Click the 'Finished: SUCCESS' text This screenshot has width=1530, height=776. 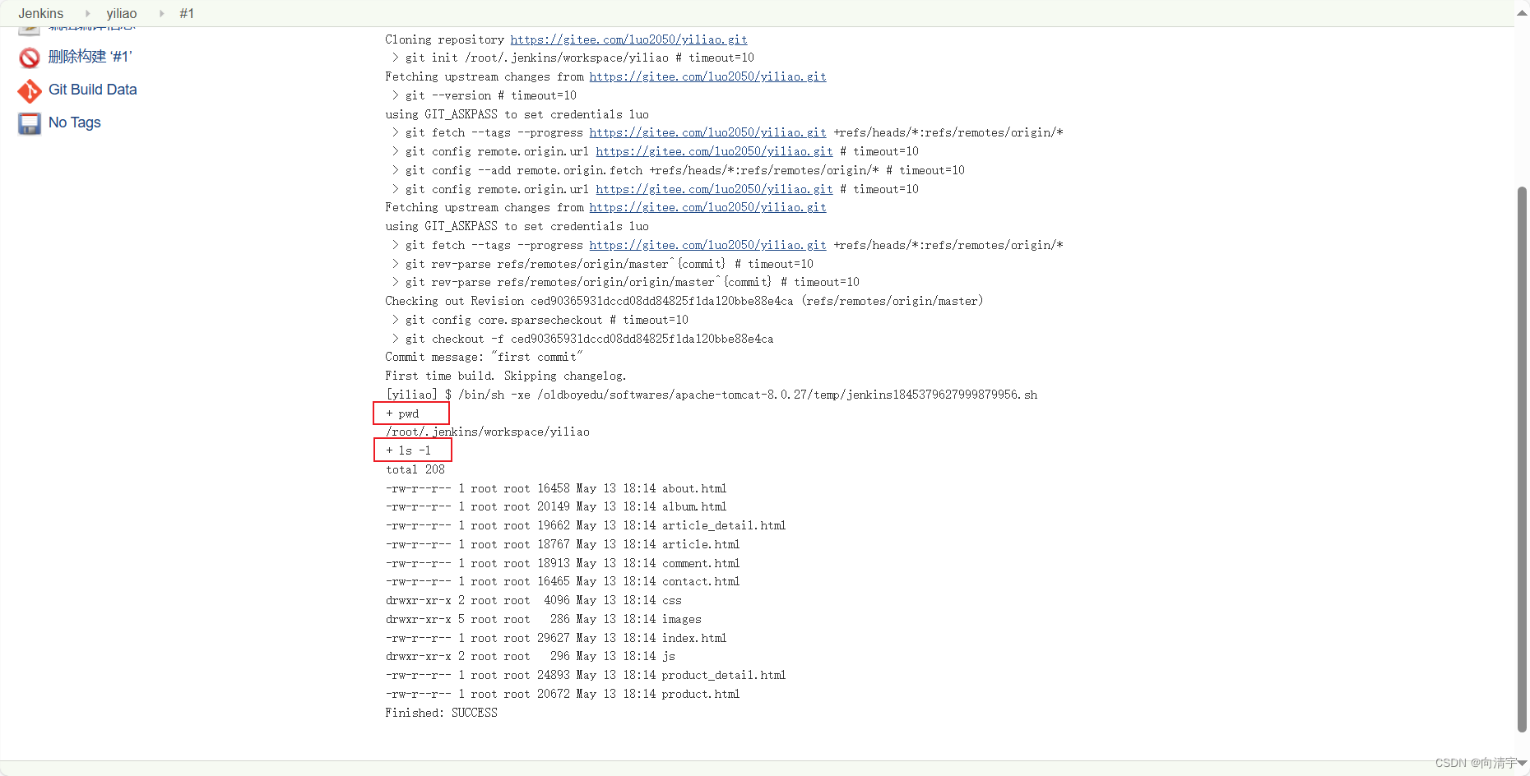pyautogui.click(x=441, y=713)
